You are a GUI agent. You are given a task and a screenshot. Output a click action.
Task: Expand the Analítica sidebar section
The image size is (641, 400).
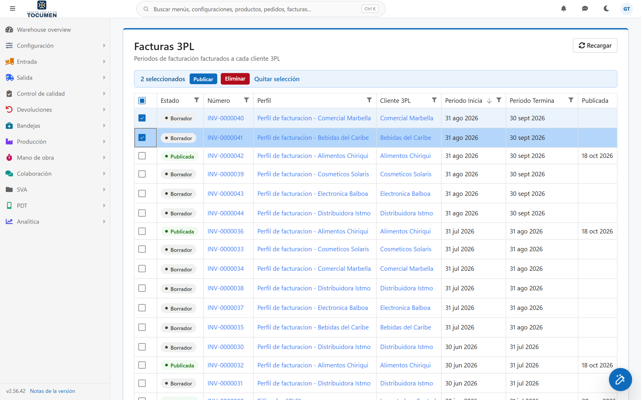pos(55,222)
